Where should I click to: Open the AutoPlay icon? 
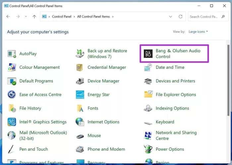pyautogui.click(x=12, y=54)
